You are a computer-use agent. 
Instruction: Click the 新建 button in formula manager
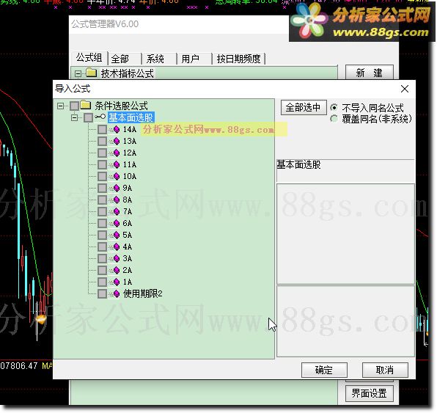point(370,73)
